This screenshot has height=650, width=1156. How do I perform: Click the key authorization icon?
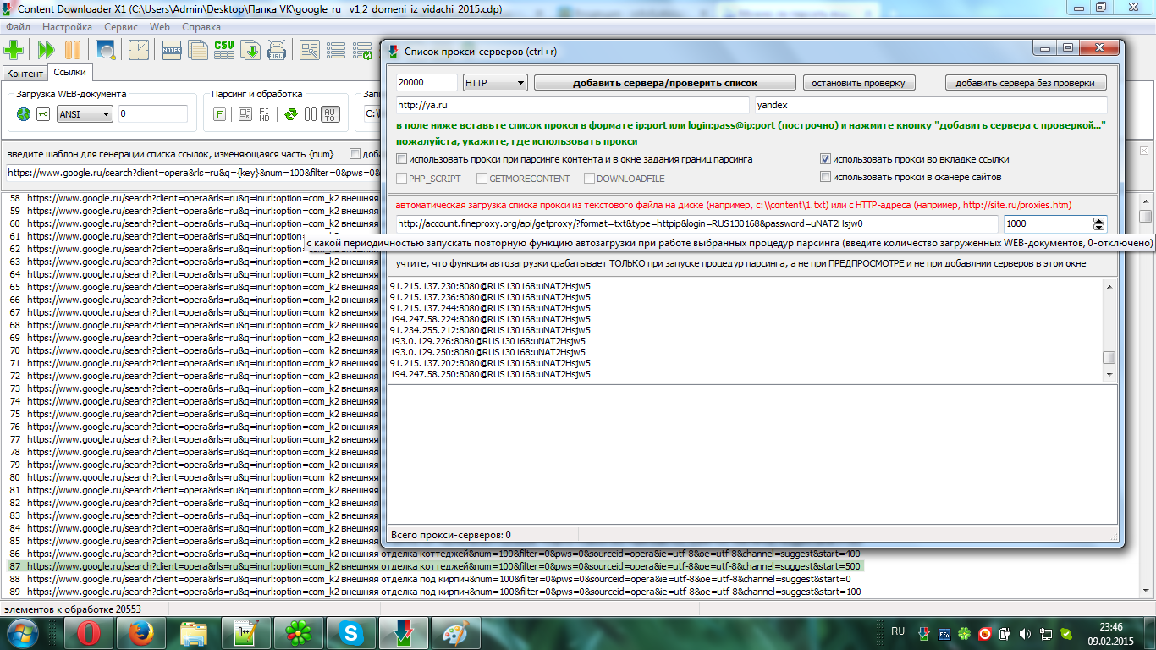coord(43,114)
